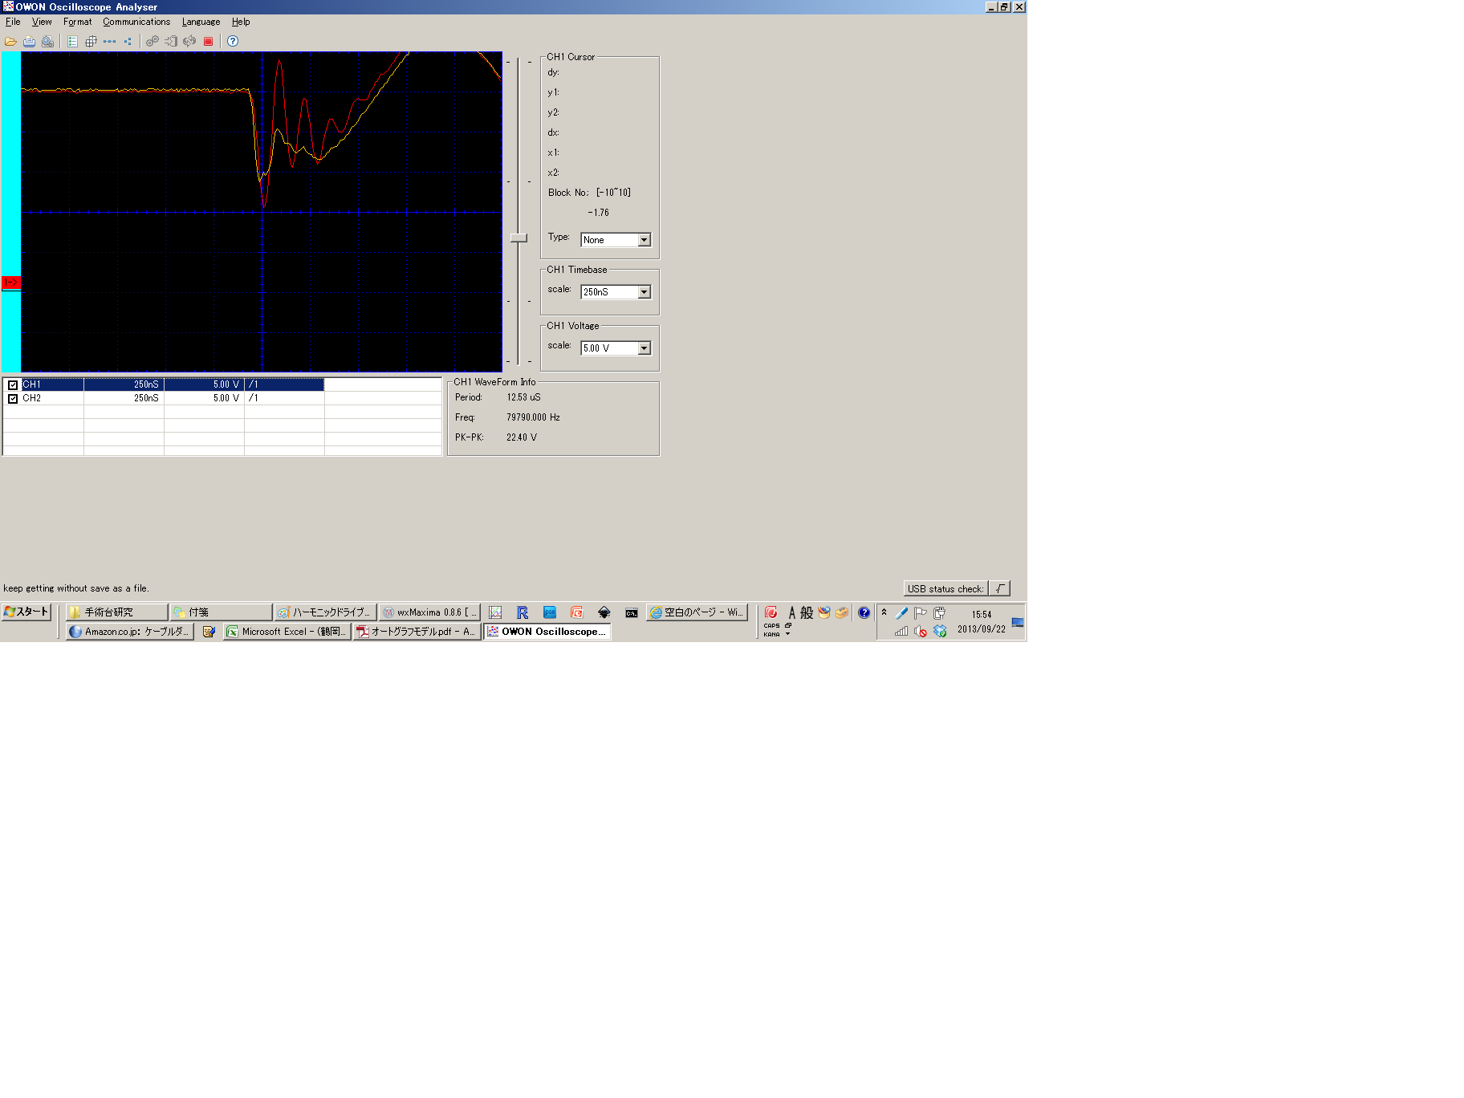The height and width of the screenshot is (1098, 1464).
Task: Switch to the 手術台研究 folder taskbar window
Action: (x=117, y=612)
